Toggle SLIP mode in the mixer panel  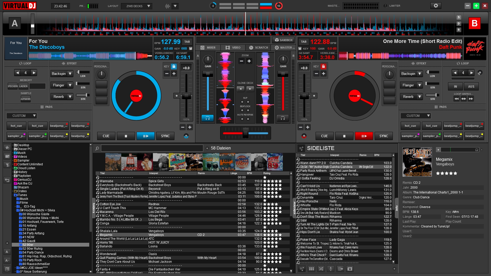click(x=242, y=102)
